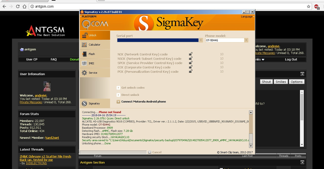Image resolution: width=324 pixels, height=169 pixels.
Task: Click the Connect Motorola Android phone arrow icon
Action: pyautogui.click(x=118, y=101)
